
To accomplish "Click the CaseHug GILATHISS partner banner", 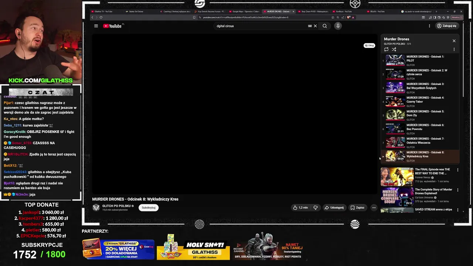I will click(x=118, y=249).
